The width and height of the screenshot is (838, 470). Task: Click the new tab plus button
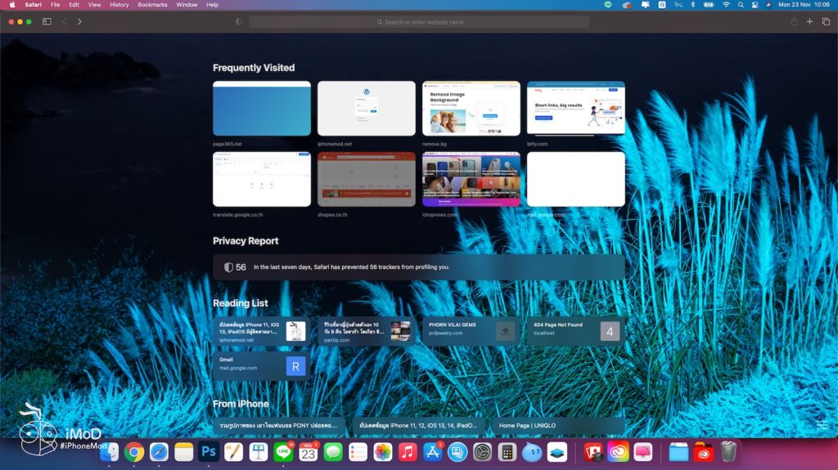pos(809,21)
